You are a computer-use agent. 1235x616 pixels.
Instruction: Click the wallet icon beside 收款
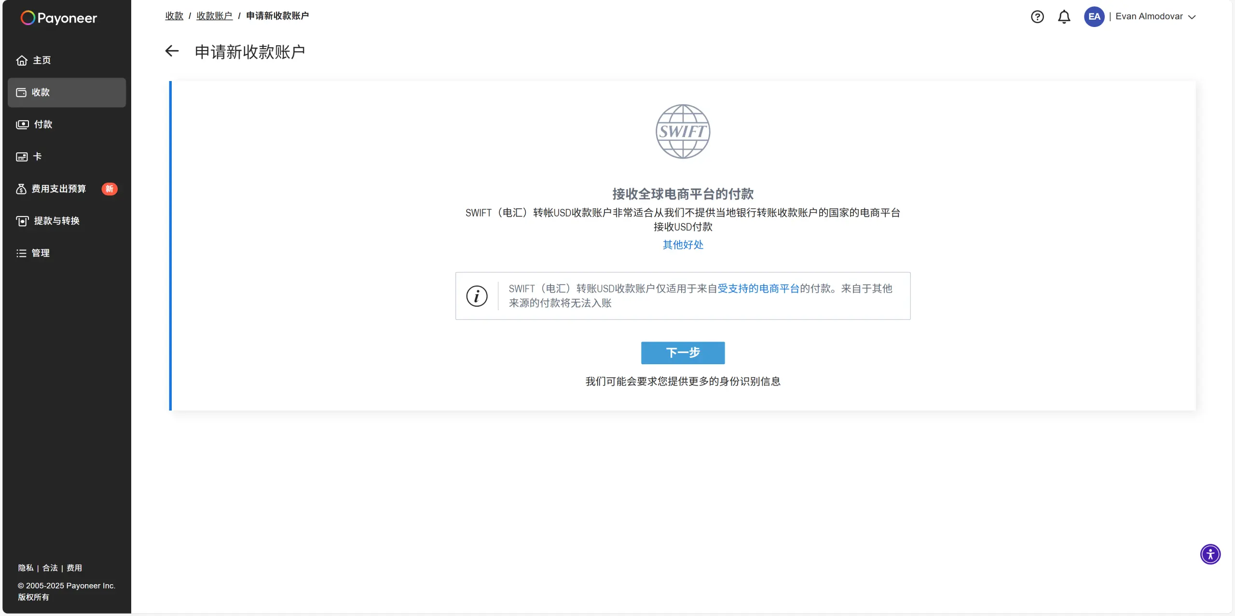click(21, 92)
